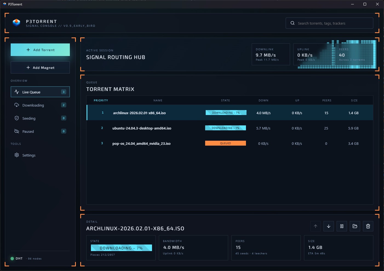Click the P3Torrent logo icon
The image size is (384, 271).
[x=16, y=23]
